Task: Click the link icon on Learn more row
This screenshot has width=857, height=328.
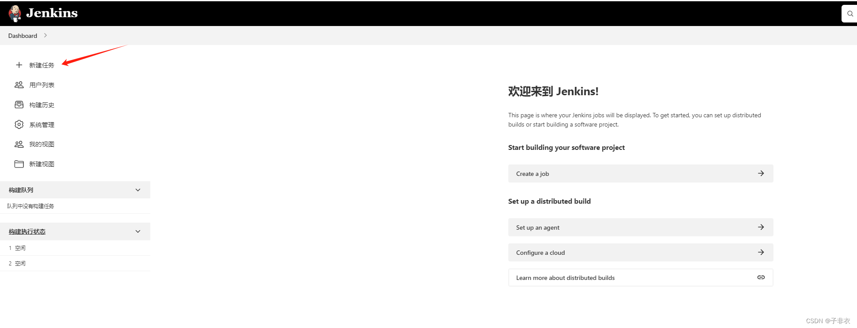Action: click(x=761, y=277)
